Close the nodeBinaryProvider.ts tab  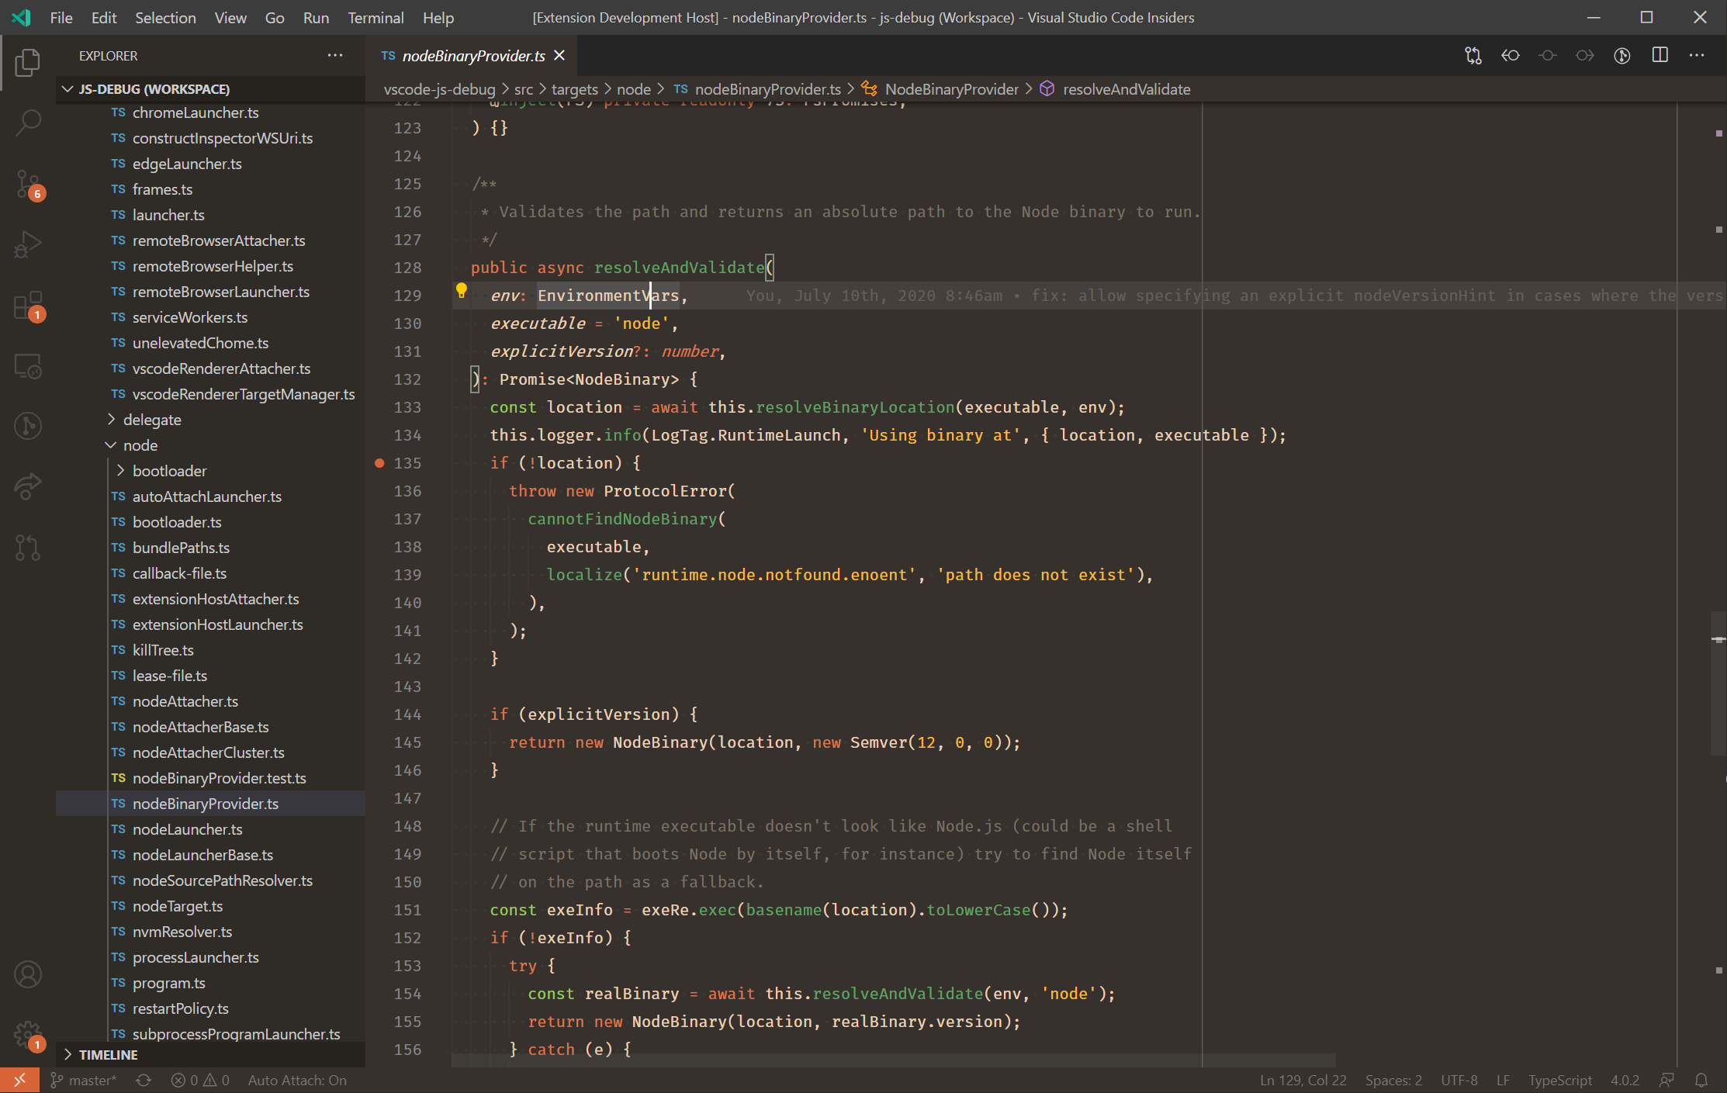(x=559, y=55)
